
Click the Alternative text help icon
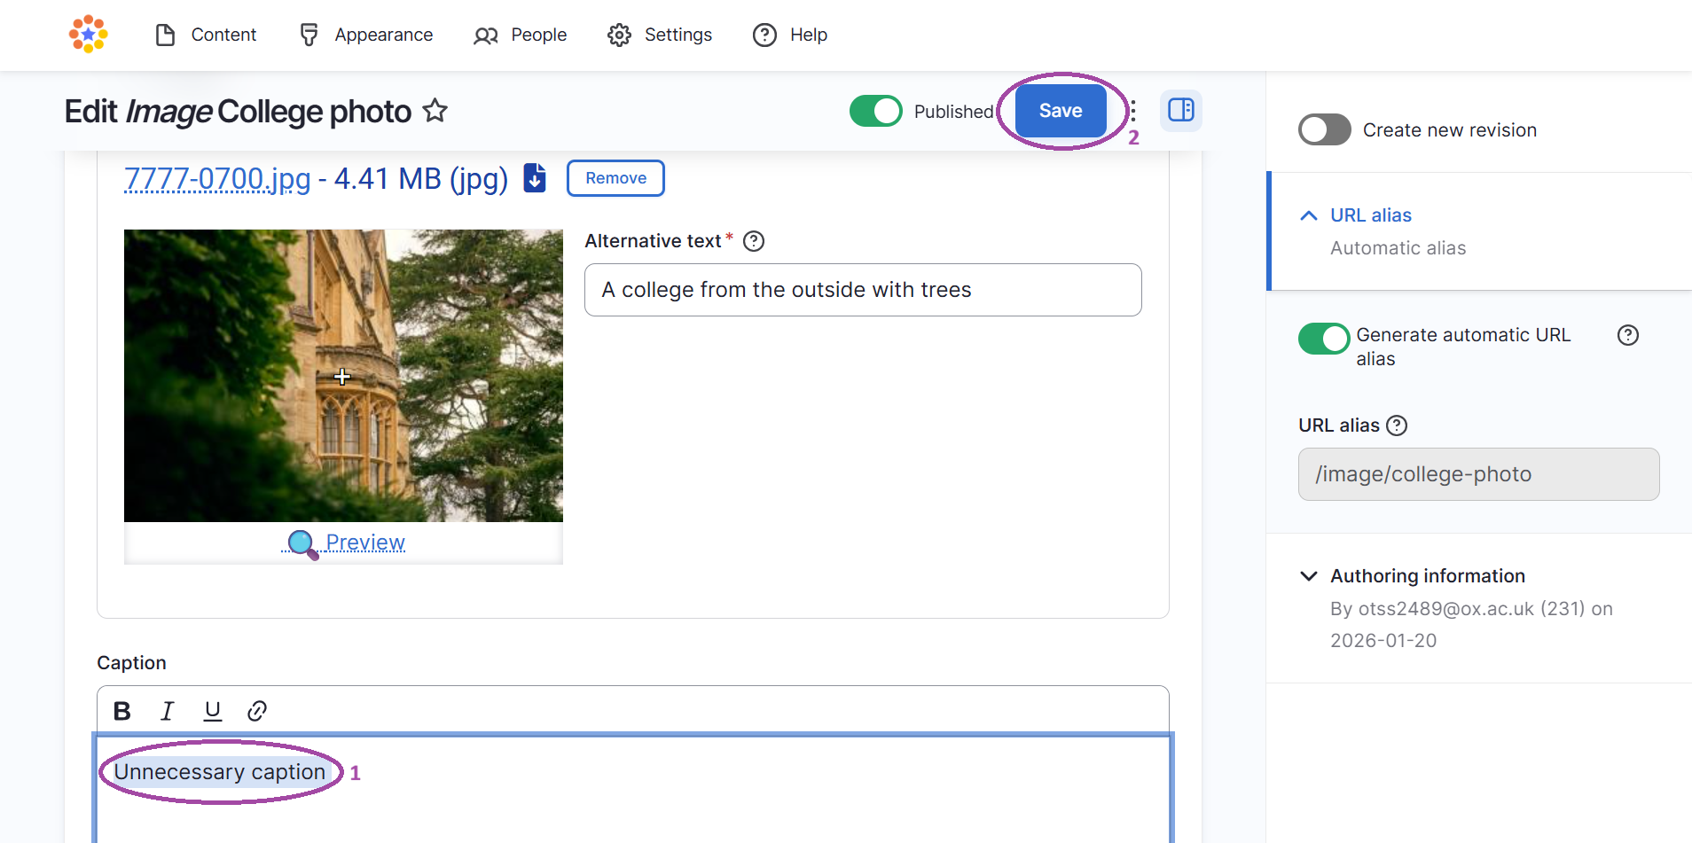pos(753,240)
